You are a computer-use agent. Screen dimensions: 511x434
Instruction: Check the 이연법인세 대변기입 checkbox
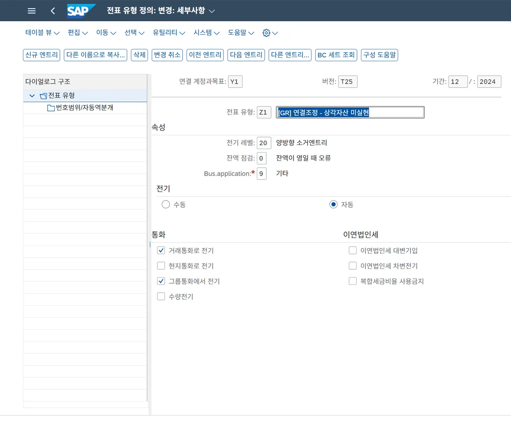tap(353, 250)
